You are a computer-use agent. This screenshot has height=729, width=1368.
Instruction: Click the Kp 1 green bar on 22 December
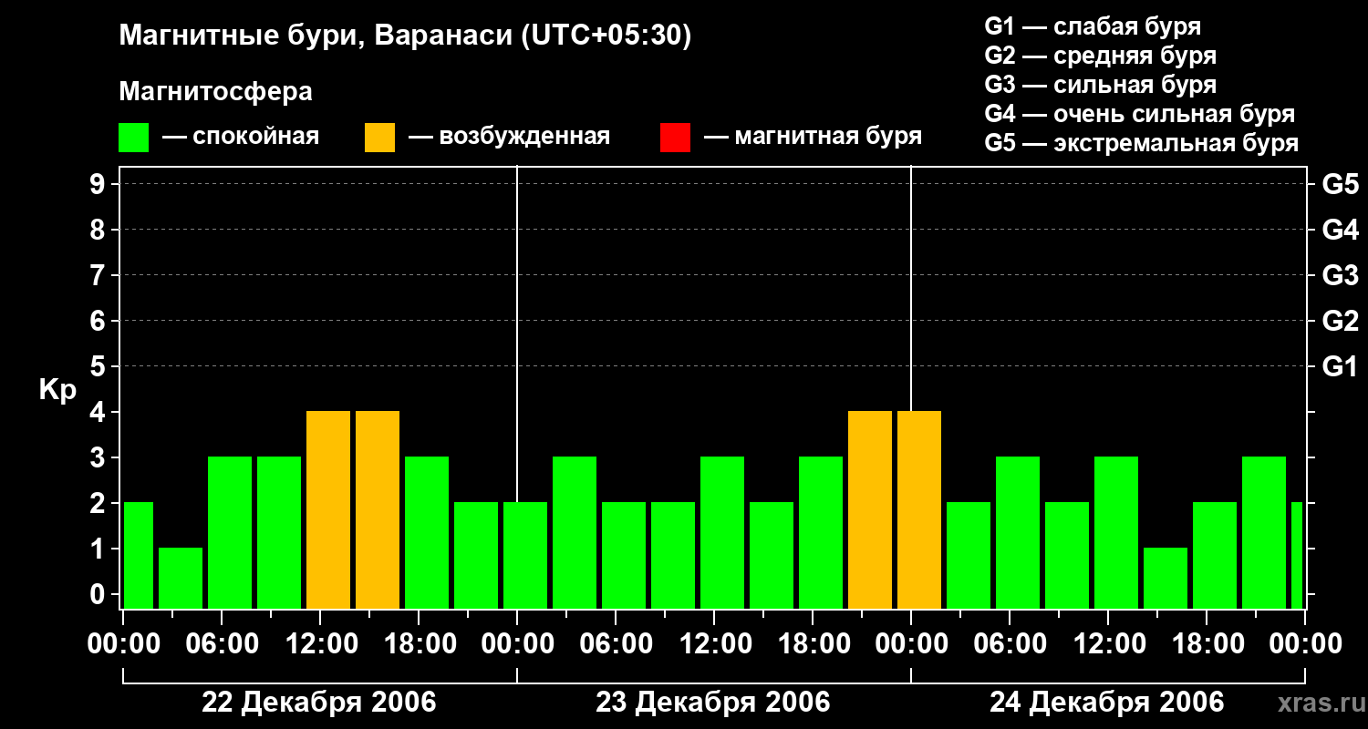pos(181,578)
